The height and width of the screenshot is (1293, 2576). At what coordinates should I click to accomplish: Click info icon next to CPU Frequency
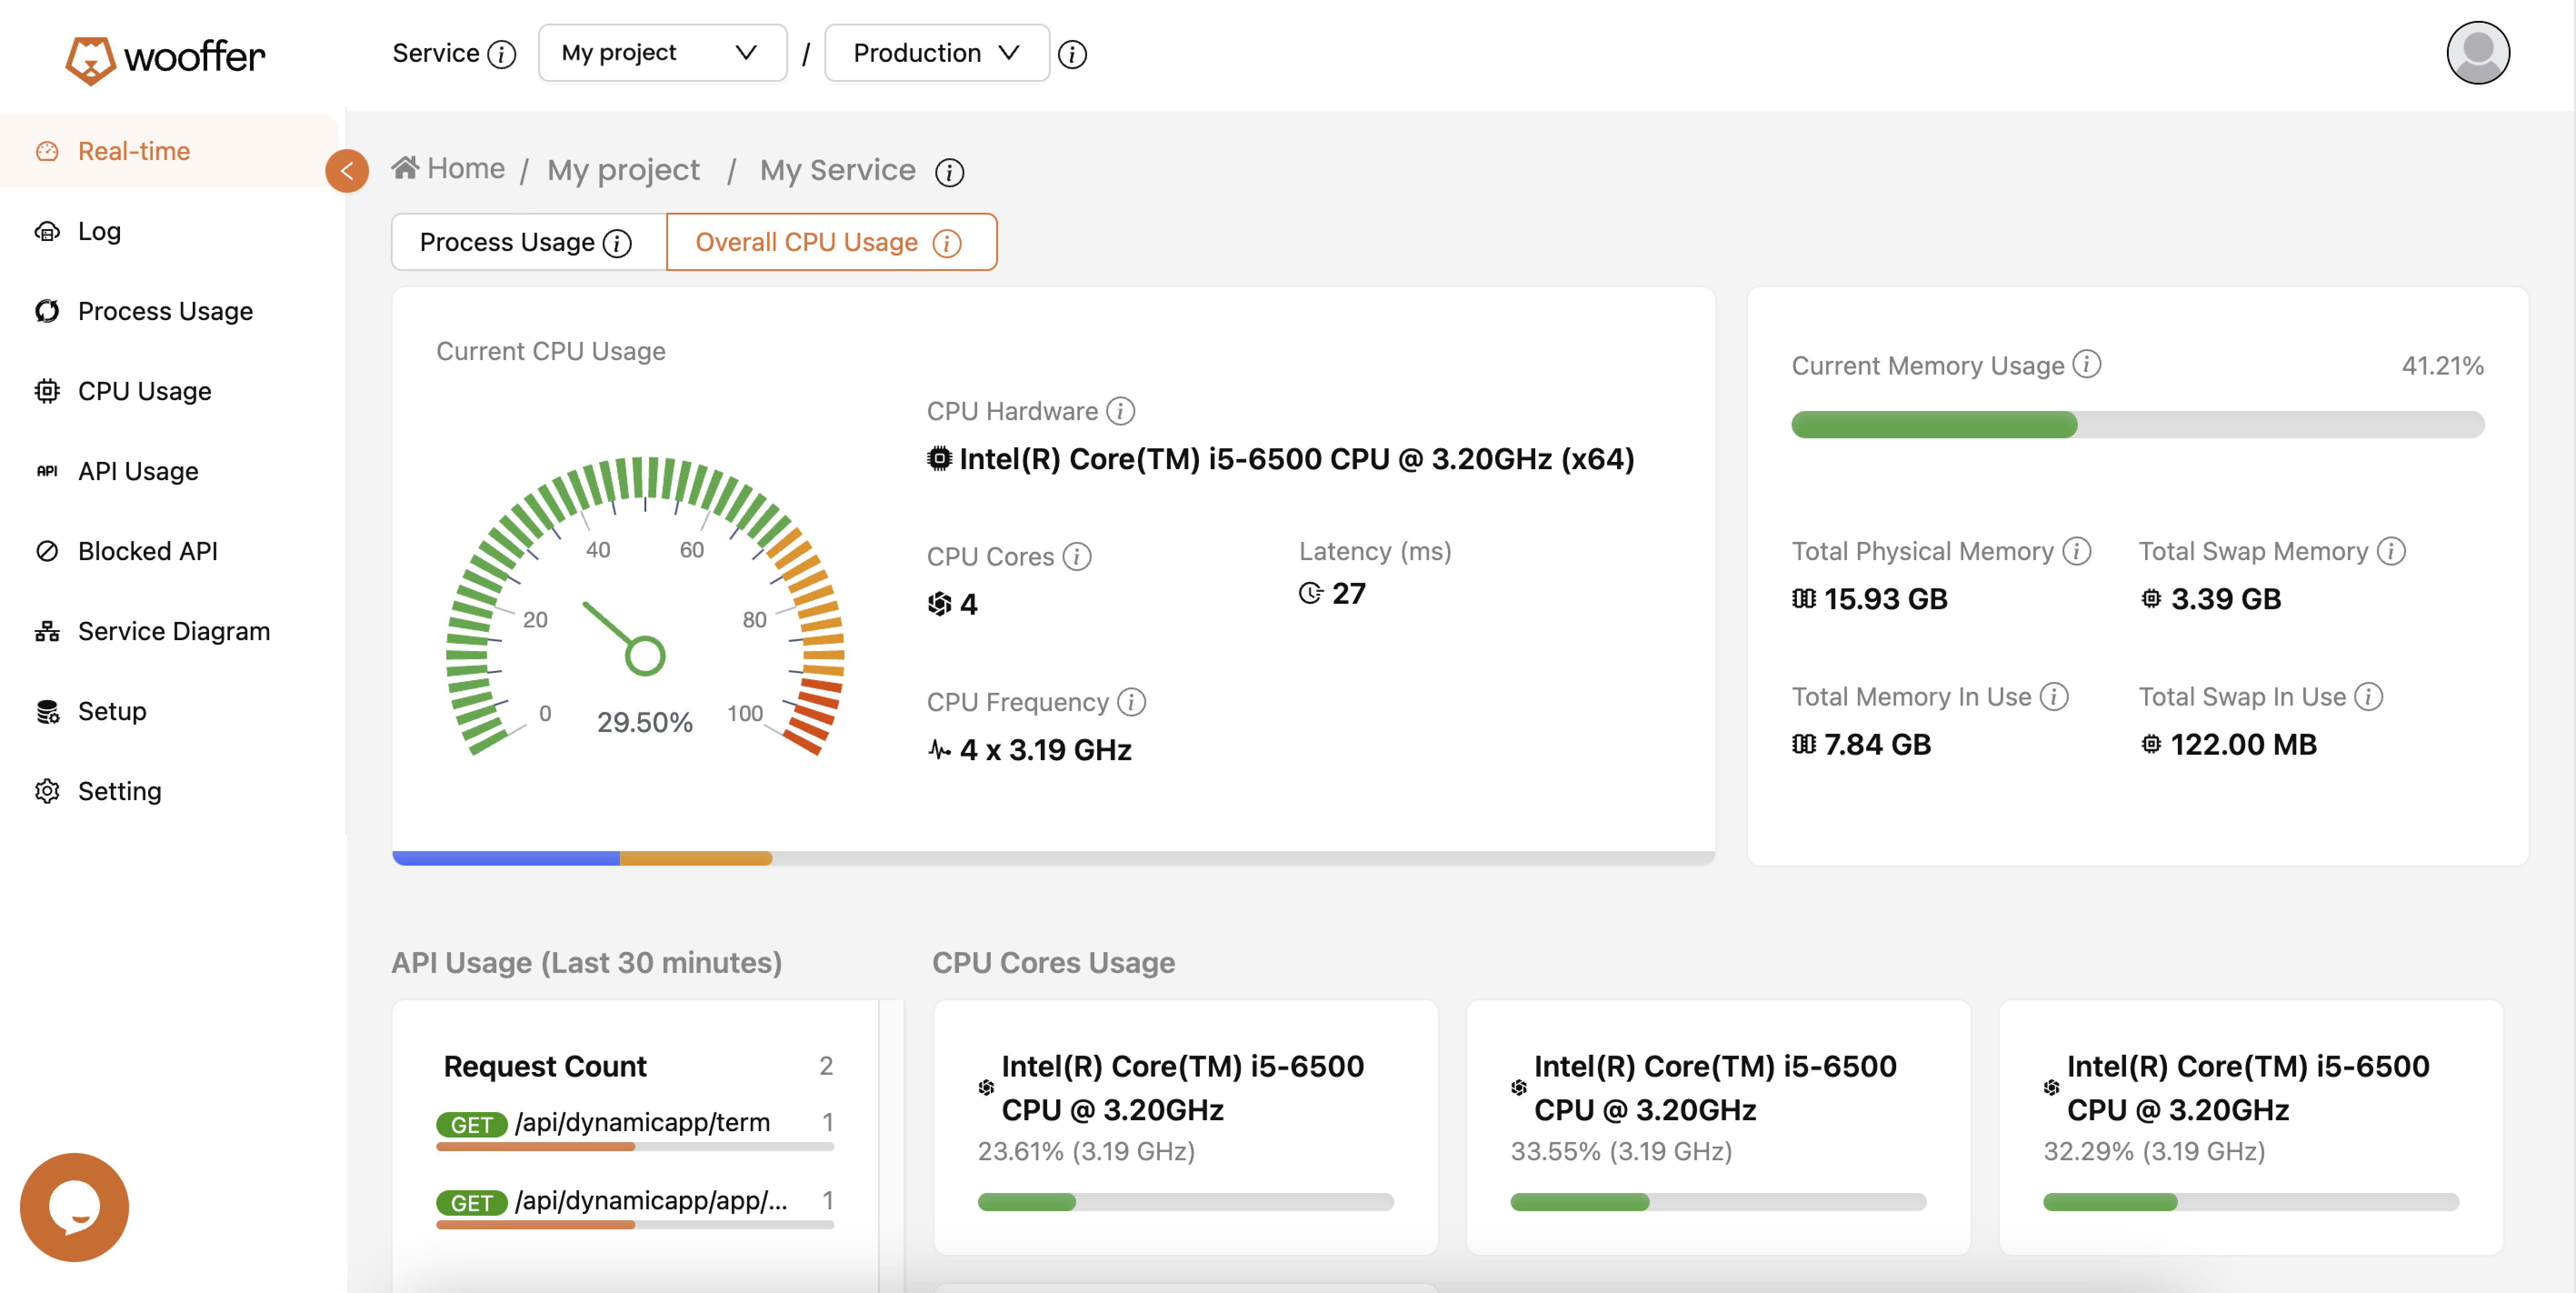click(1131, 702)
